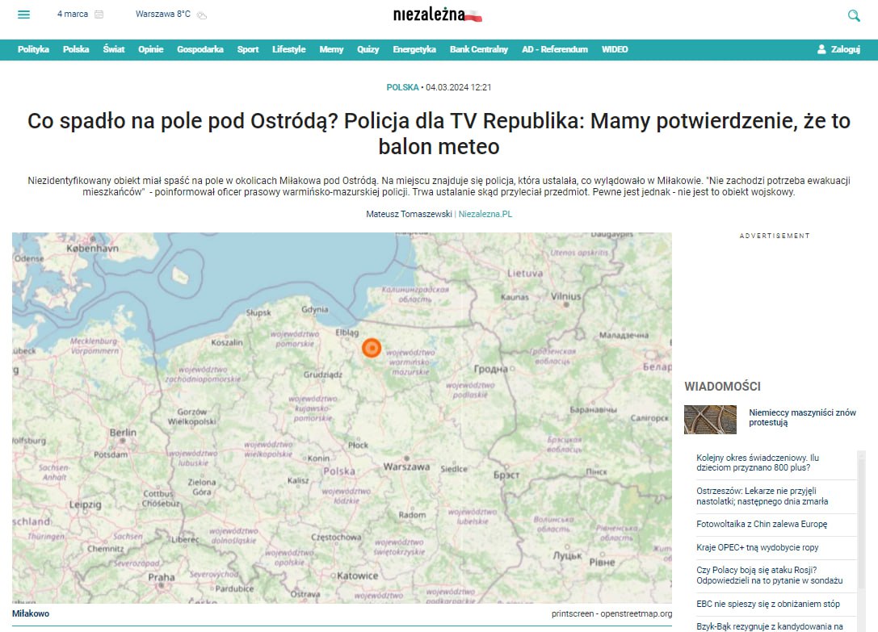Open the railway tracks news thumbnail

[x=710, y=419]
